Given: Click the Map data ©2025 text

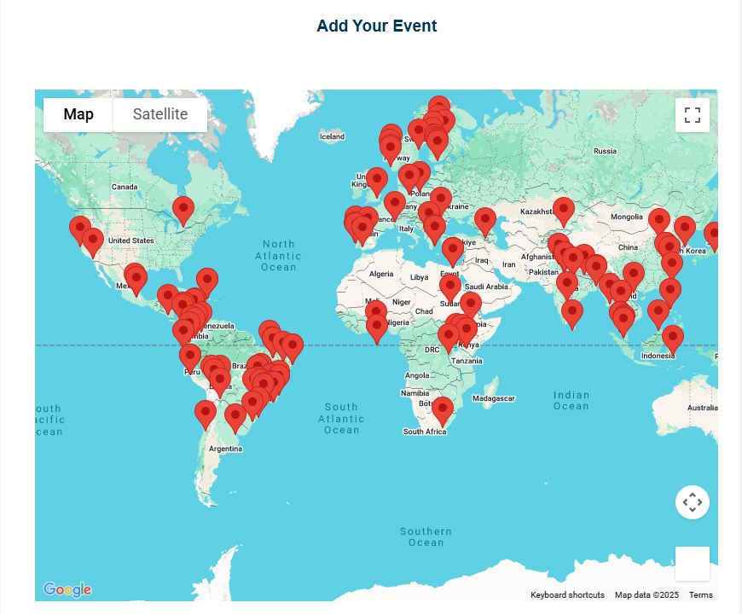Looking at the screenshot, I should coord(646,594).
